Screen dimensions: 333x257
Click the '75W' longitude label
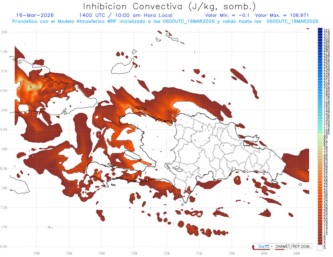click(69, 253)
